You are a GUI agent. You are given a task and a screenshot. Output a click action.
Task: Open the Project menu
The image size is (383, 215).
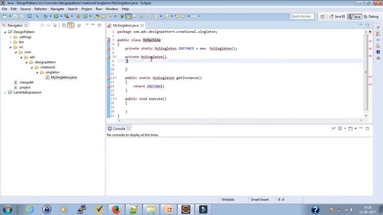pyautogui.click(x=87, y=9)
